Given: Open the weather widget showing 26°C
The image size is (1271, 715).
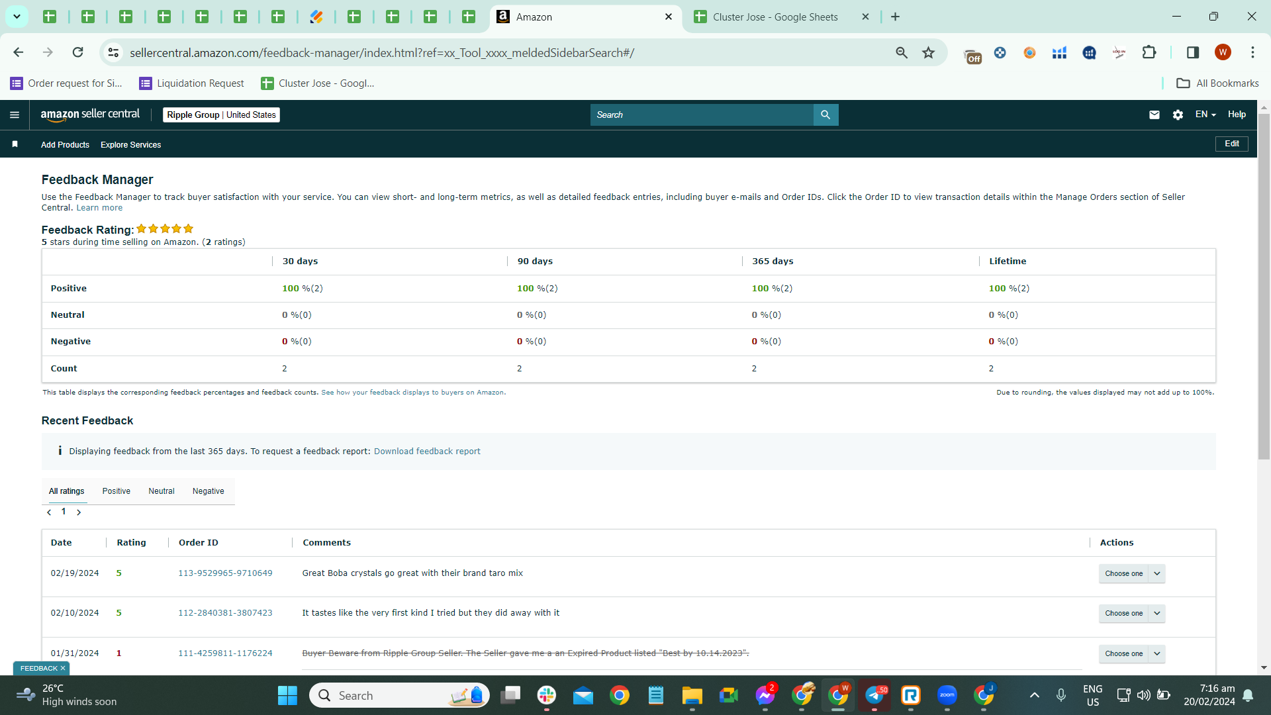Looking at the screenshot, I should [x=66, y=695].
